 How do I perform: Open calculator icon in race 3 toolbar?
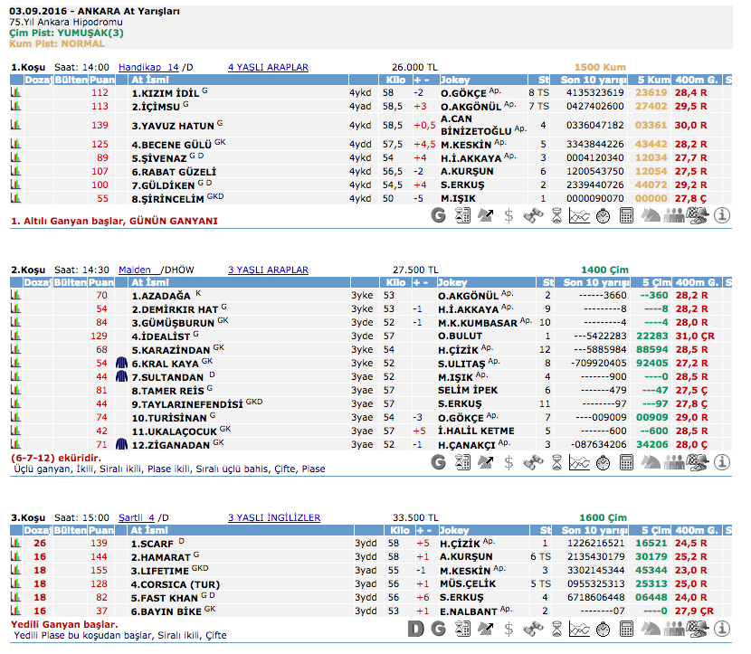pos(627,629)
